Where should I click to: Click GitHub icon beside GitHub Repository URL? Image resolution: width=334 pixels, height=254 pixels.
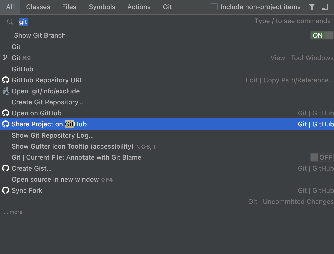click(x=6, y=80)
